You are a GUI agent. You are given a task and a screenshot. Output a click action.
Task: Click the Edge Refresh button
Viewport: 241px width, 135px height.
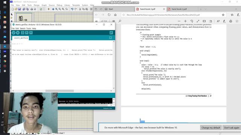109,15
